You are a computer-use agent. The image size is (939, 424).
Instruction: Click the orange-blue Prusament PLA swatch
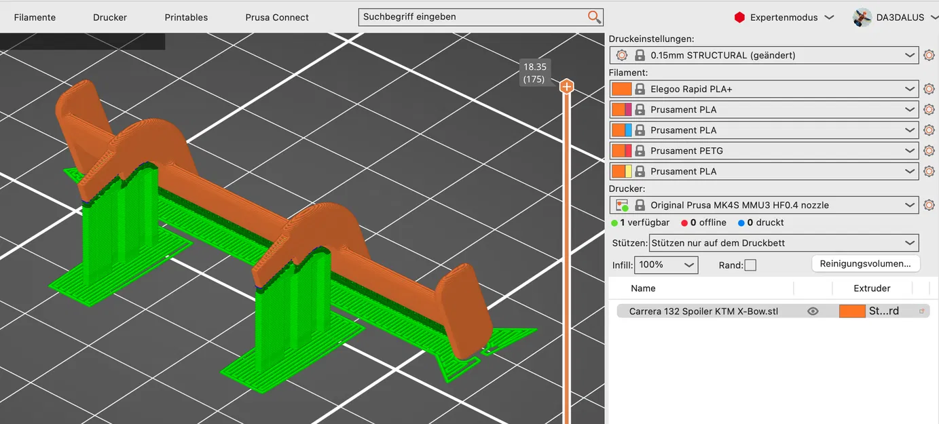[x=621, y=130]
